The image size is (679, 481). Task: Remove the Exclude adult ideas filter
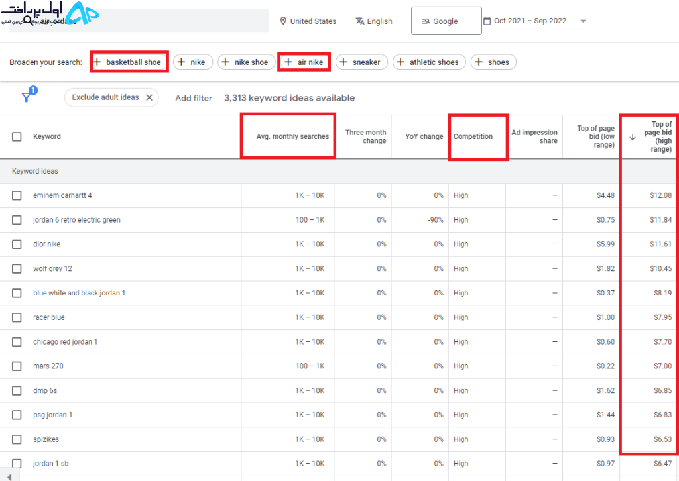[x=149, y=98]
